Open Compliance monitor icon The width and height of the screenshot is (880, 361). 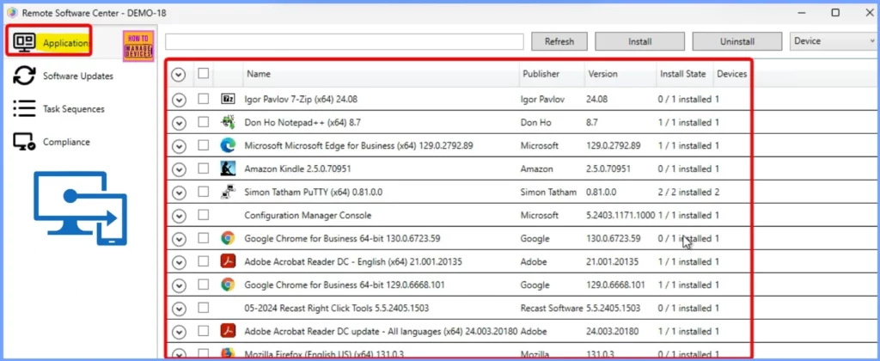click(x=24, y=142)
